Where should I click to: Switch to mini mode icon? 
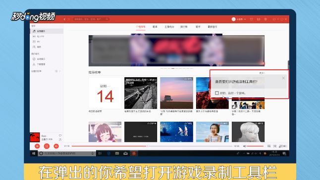tap(274, 19)
